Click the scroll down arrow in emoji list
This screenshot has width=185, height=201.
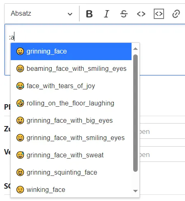pos(135,191)
